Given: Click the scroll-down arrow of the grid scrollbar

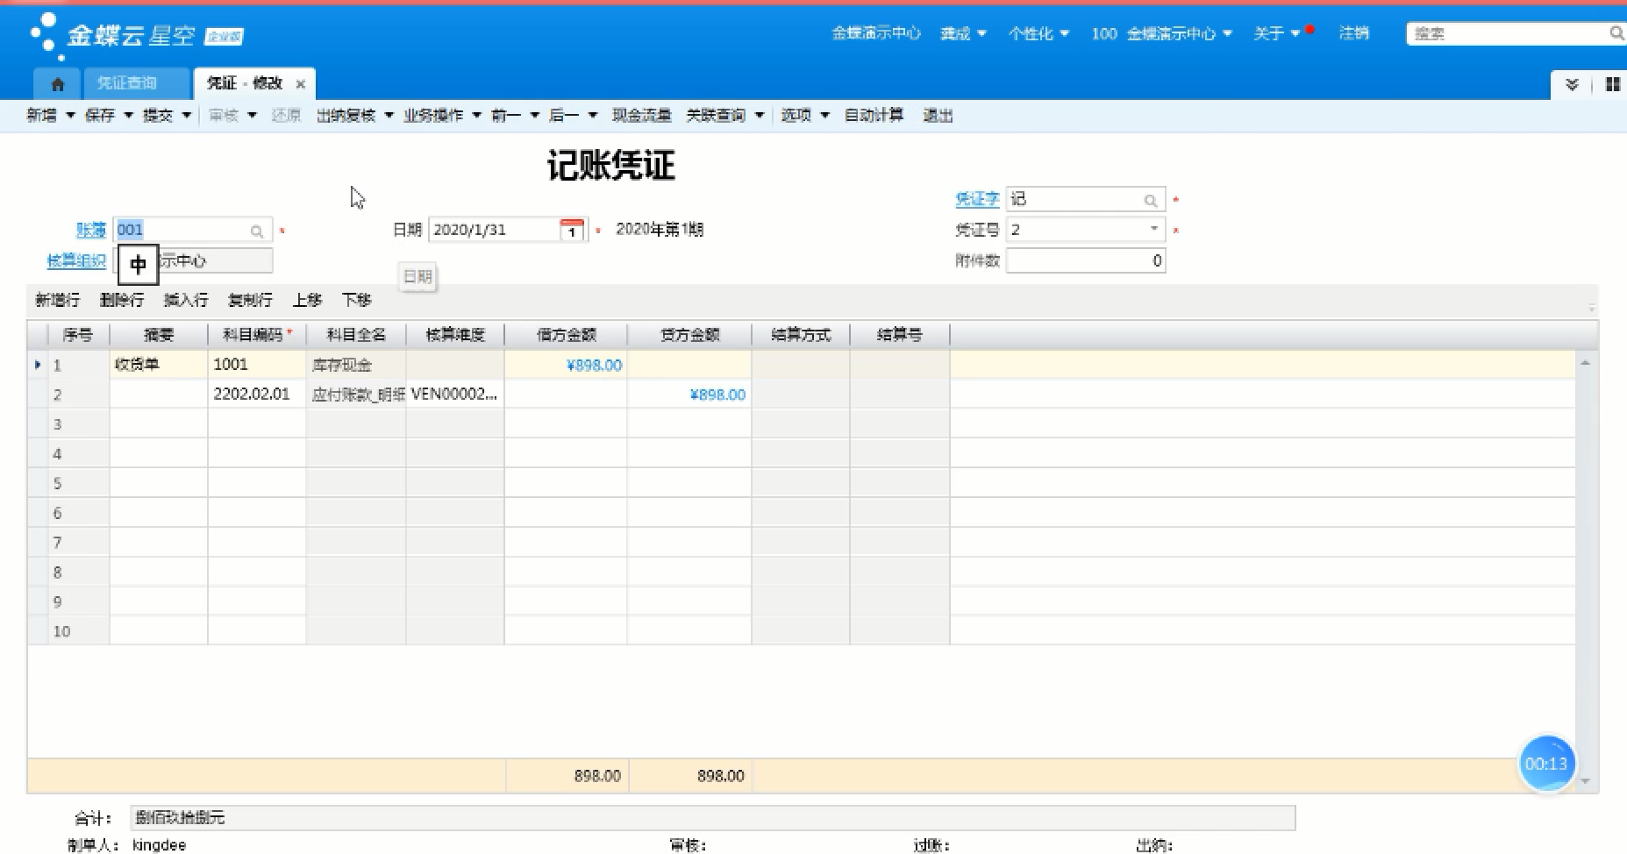Looking at the screenshot, I should (x=1585, y=780).
